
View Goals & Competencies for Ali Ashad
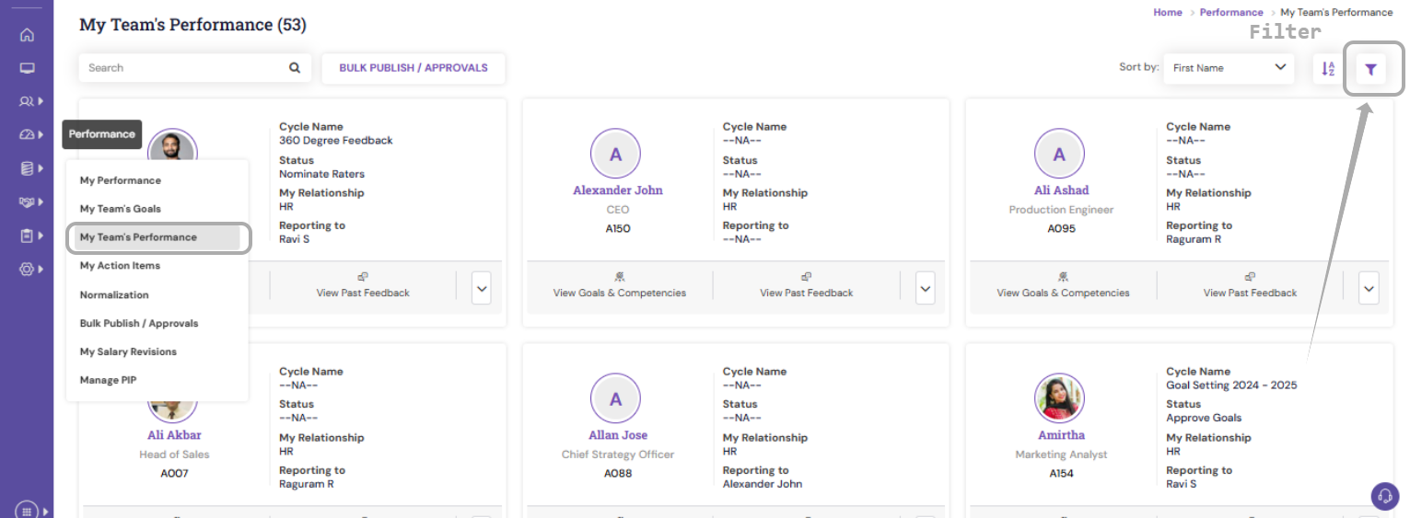pos(1063,286)
